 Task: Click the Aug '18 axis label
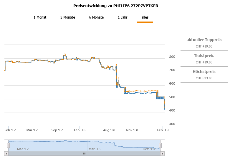[x=109, y=130]
